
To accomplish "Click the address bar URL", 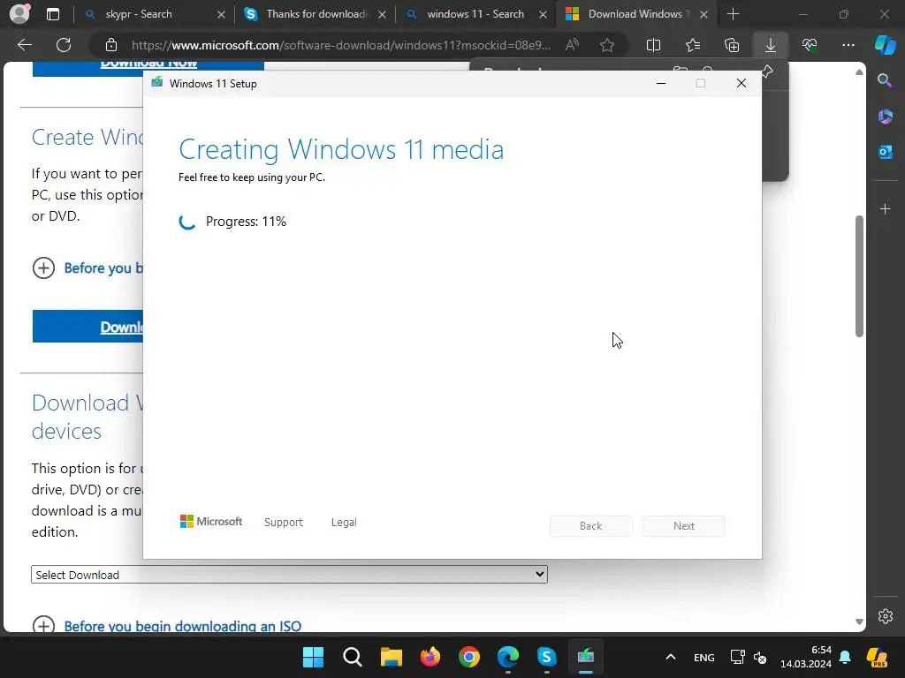I will [340, 45].
